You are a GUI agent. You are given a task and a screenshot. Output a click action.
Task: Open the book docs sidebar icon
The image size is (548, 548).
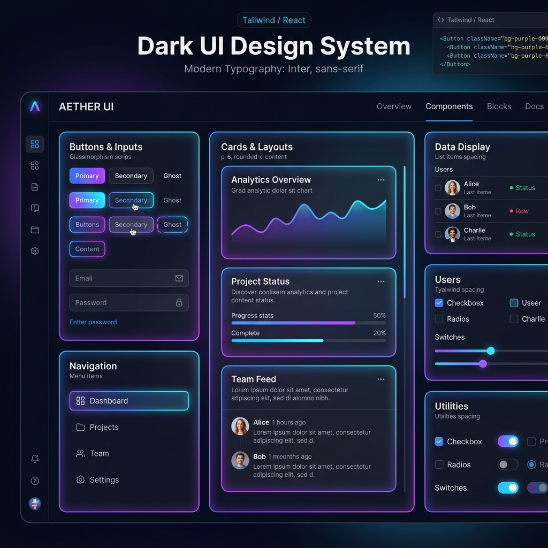35,208
